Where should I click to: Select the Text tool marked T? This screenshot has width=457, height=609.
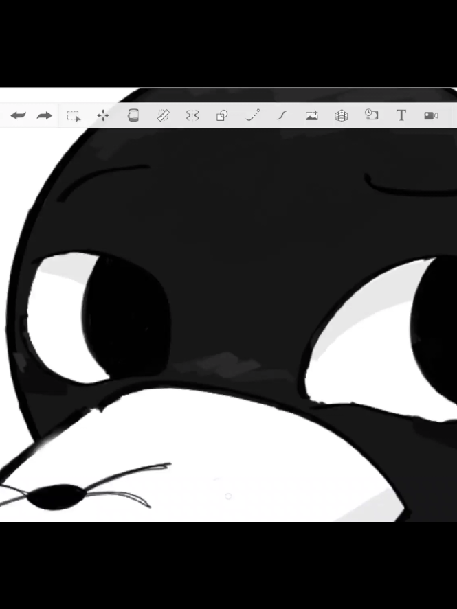[401, 115]
